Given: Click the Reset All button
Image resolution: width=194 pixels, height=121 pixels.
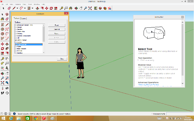Looking at the screenshot, I should [x=57, y=29].
